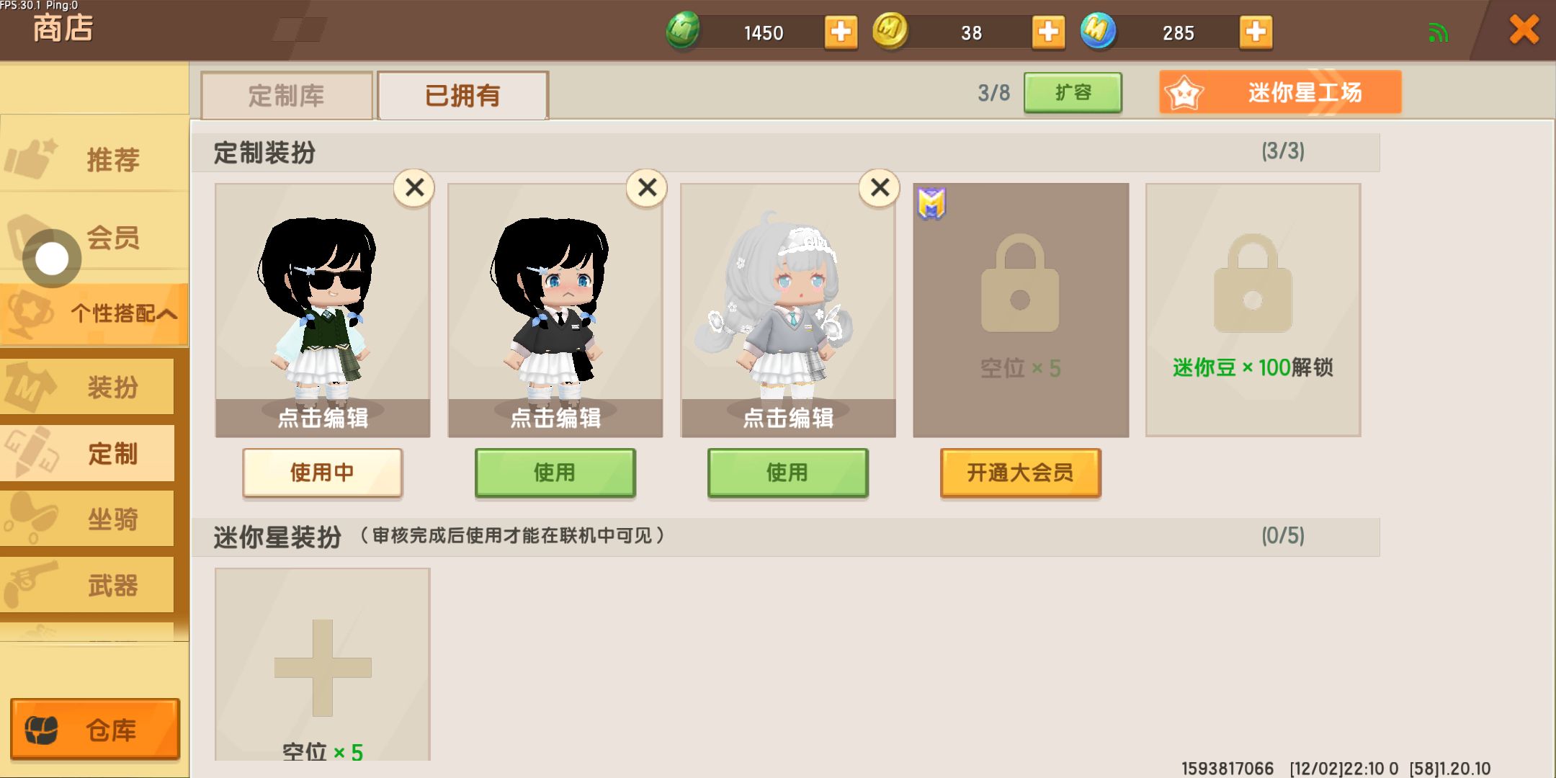
Task: Add a new 迷你星装扮 in empty slot
Action: click(323, 664)
